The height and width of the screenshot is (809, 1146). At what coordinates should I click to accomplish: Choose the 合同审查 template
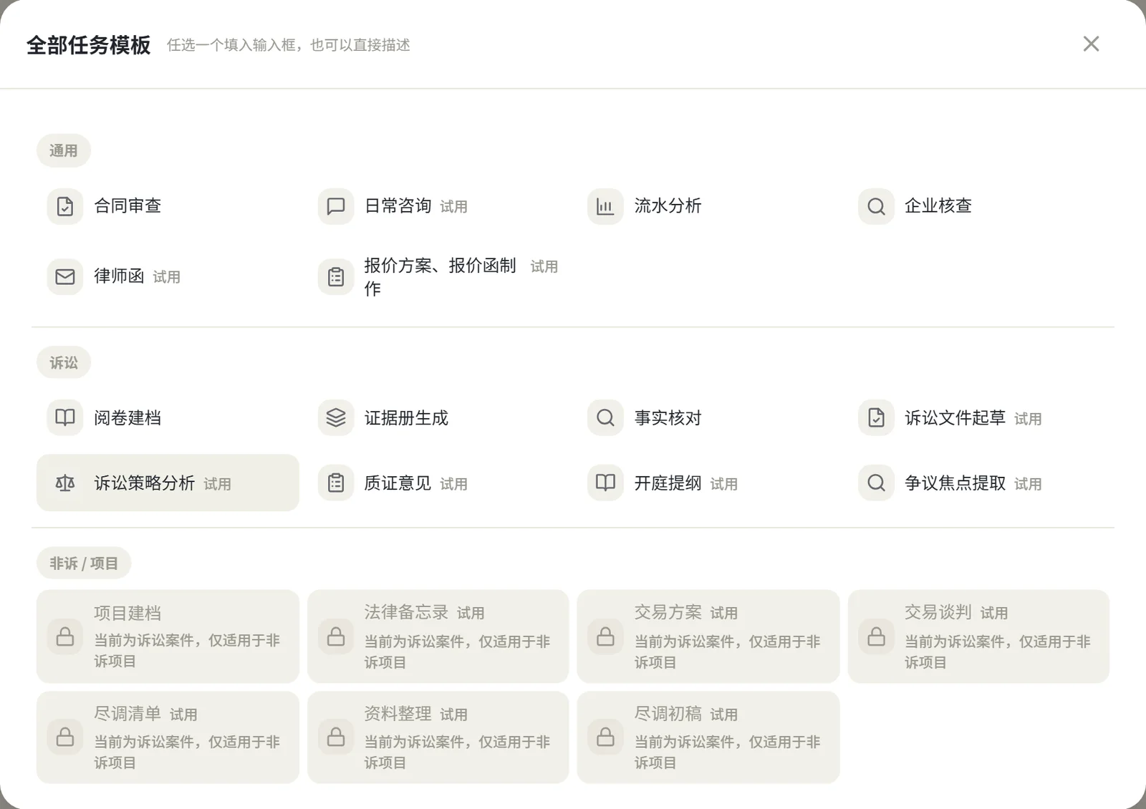pyautogui.click(x=127, y=206)
